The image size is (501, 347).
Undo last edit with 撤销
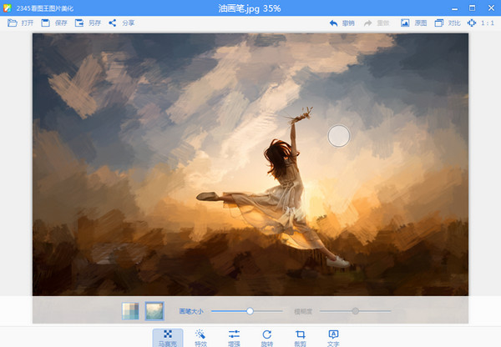tap(342, 23)
